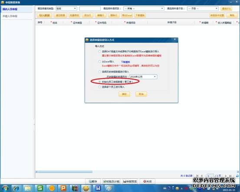
Task: Select the import from DAT file radio option
Action: [100, 52]
